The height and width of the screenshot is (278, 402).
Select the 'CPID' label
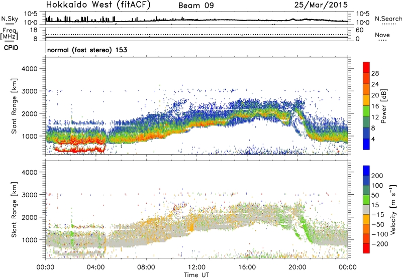coord(11,48)
